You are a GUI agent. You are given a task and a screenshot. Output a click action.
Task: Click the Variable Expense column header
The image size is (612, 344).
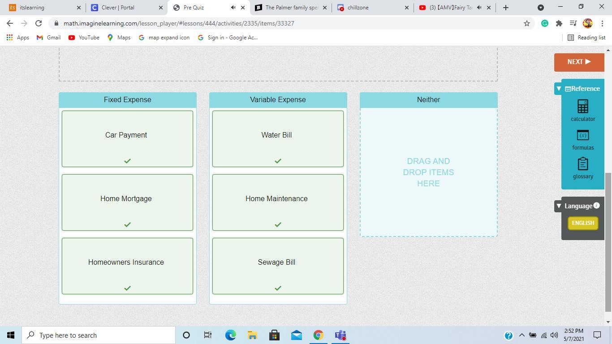point(278,100)
